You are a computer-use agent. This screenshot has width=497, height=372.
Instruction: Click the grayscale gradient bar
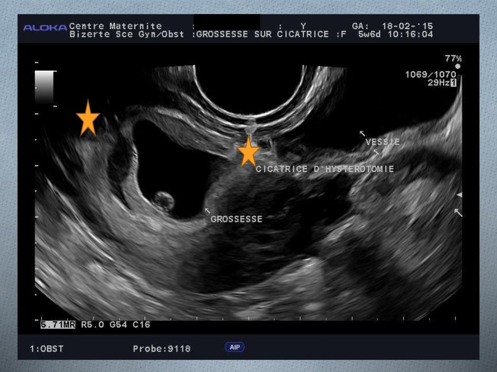44,87
